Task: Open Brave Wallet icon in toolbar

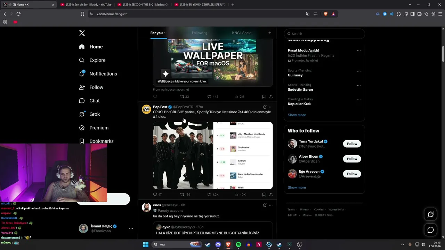Action: click(419, 14)
